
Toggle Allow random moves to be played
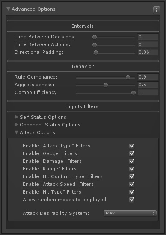point(132,200)
